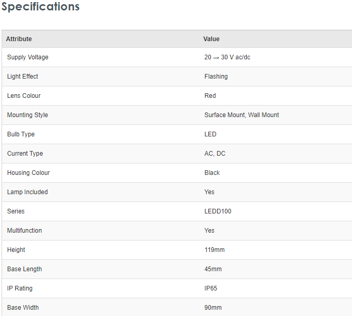This screenshot has width=352, height=316.
Task: Click the 20 → 30 V ac/dc value
Action: pyautogui.click(x=227, y=57)
